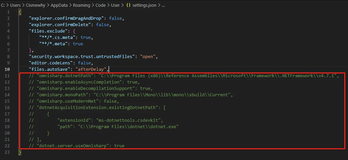Click the commented "path" key on line 19

point(65,126)
